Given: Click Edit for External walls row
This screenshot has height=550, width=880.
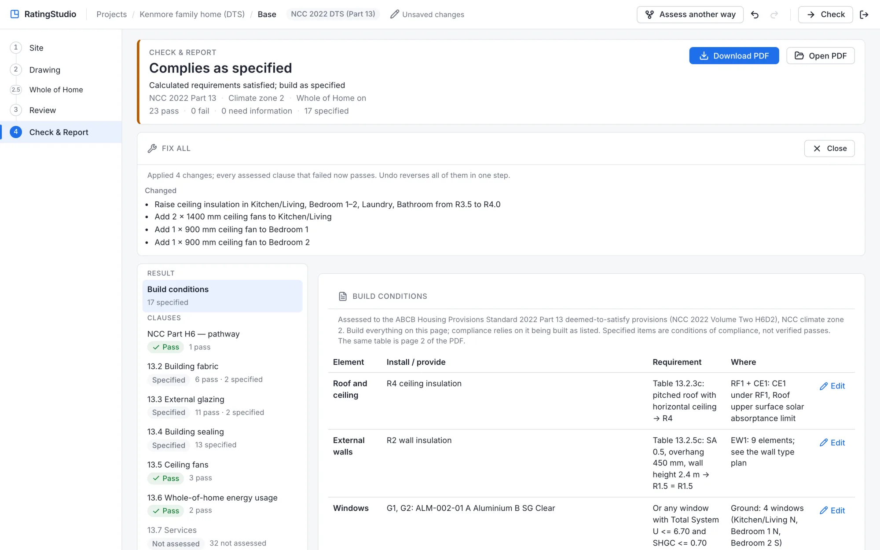Looking at the screenshot, I should tap(832, 443).
